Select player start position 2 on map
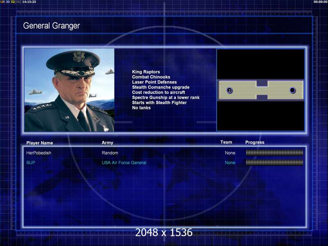 click(230, 90)
